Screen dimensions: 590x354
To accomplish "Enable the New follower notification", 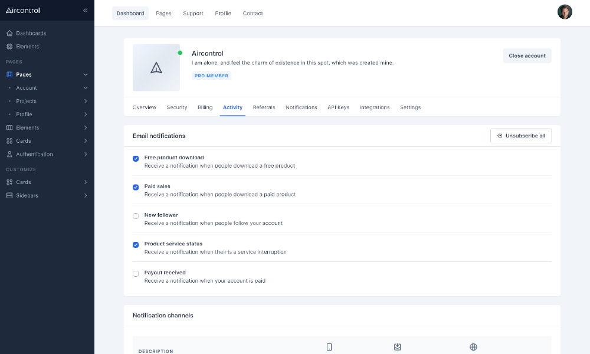I will tap(136, 216).
